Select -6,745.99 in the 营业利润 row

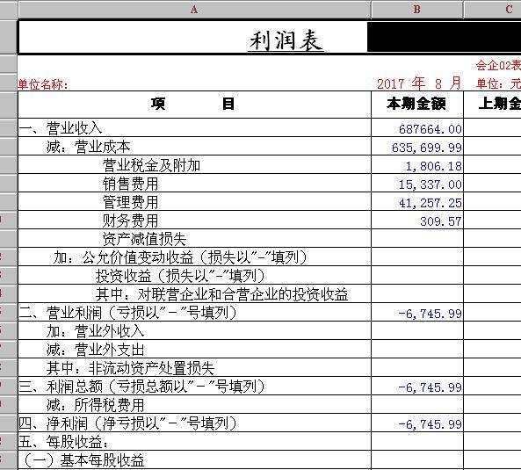(x=430, y=314)
